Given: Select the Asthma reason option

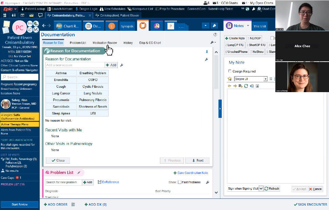Looking at the screenshot, I should [61, 73].
